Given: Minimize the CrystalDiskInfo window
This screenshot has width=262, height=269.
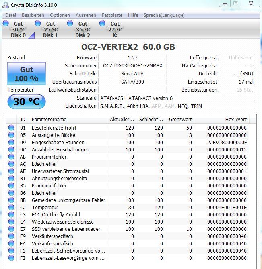Looking at the screenshot, I should click(x=225, y=4).
